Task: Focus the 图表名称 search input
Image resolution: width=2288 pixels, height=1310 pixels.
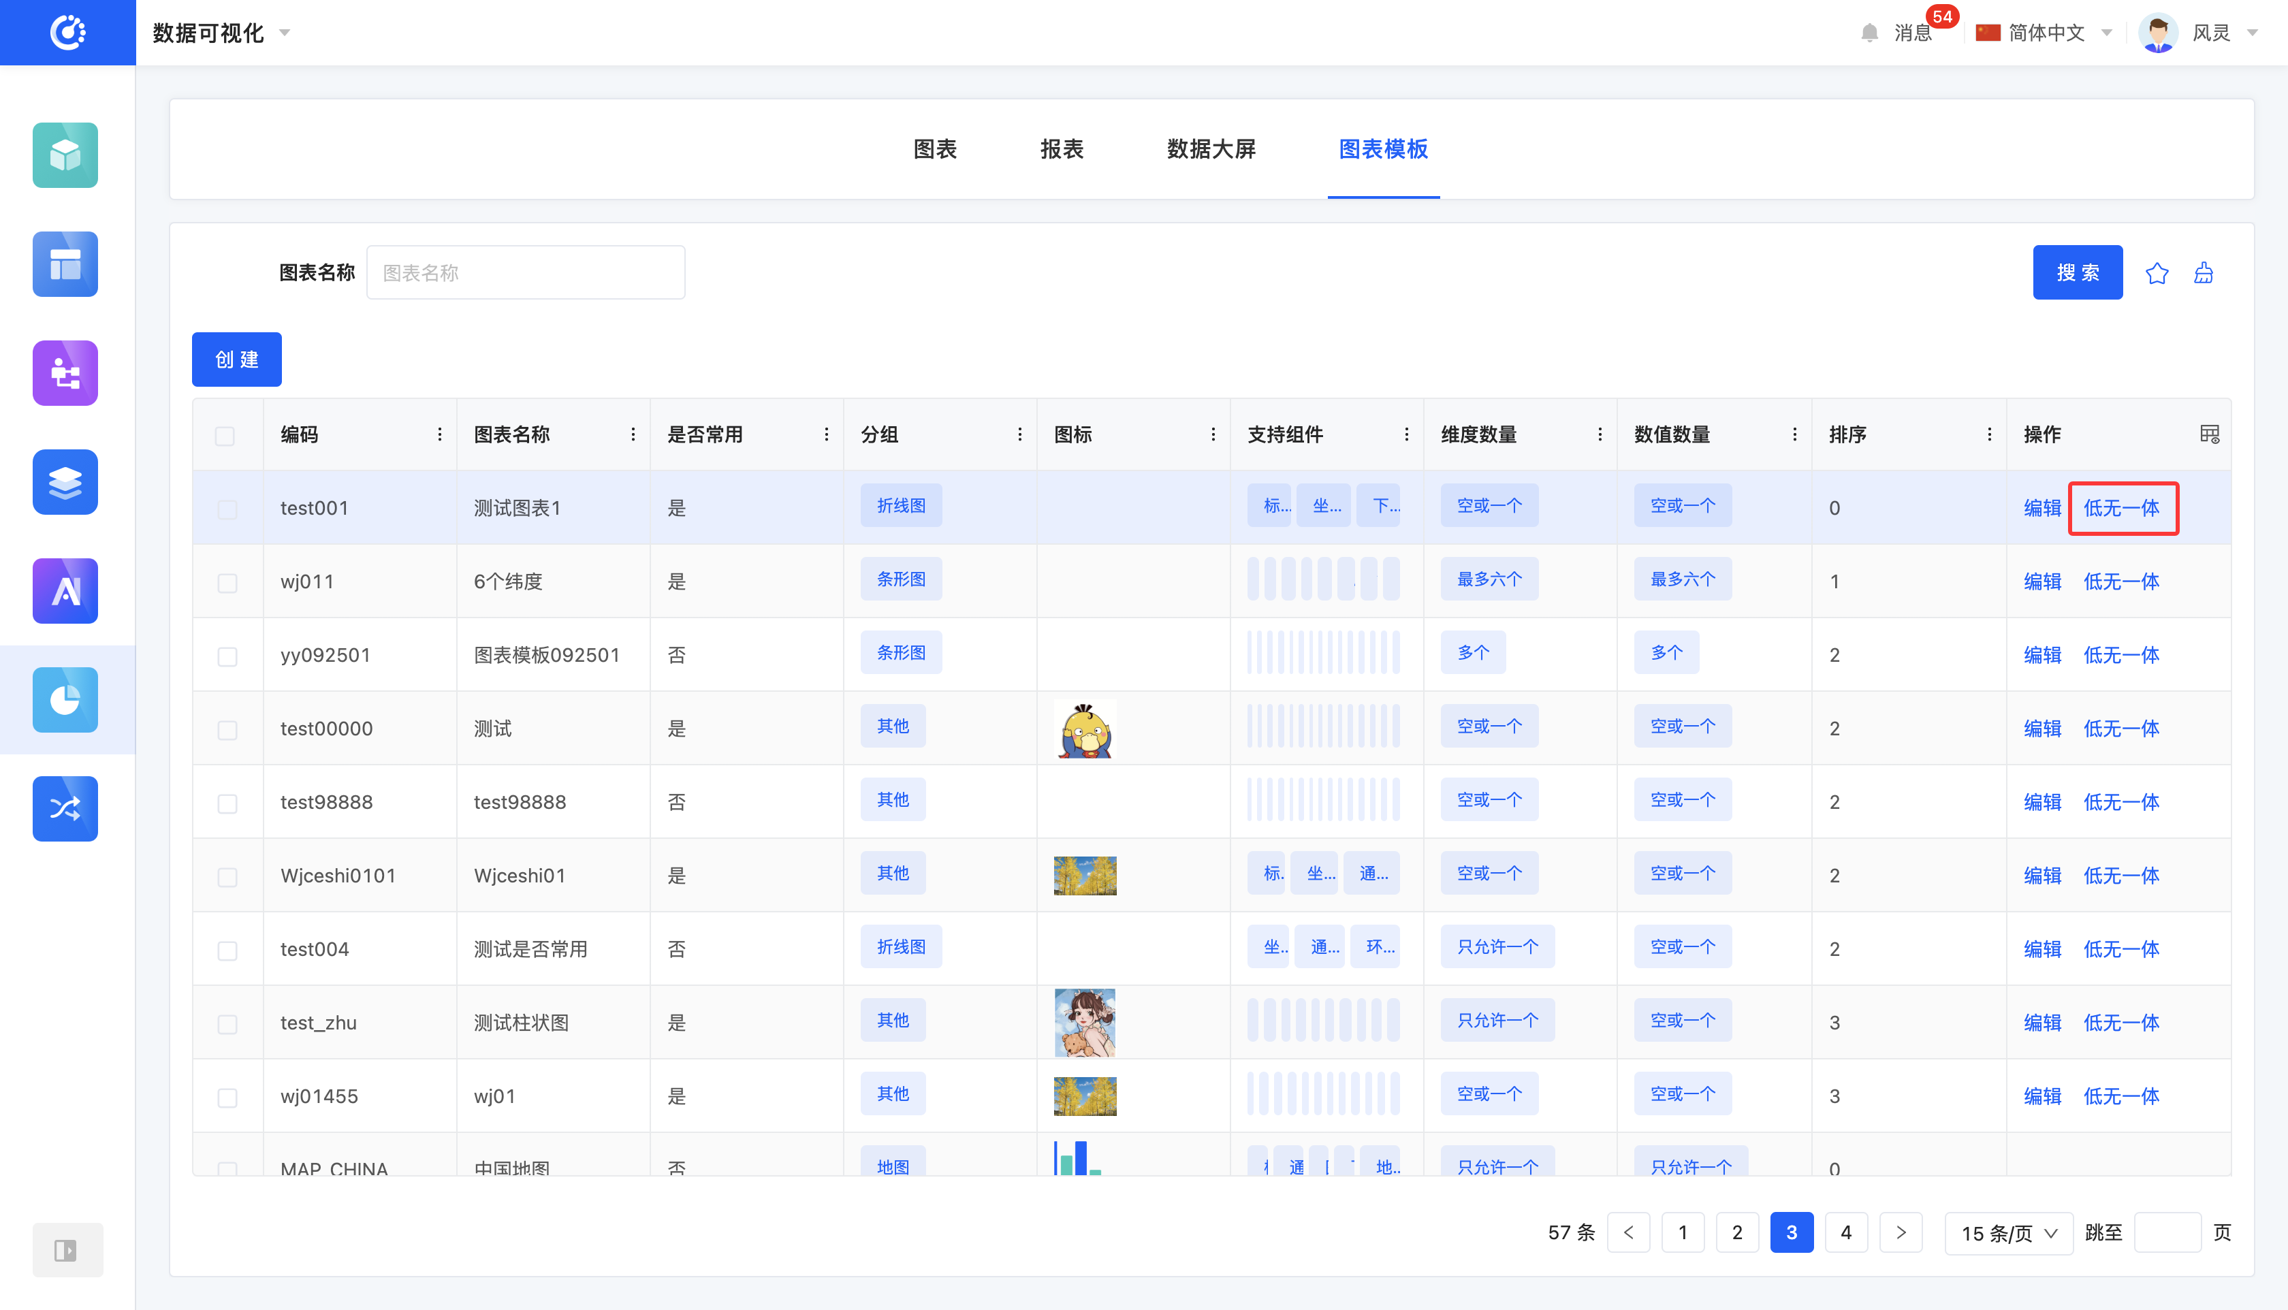Action: (x=524, y=272)
